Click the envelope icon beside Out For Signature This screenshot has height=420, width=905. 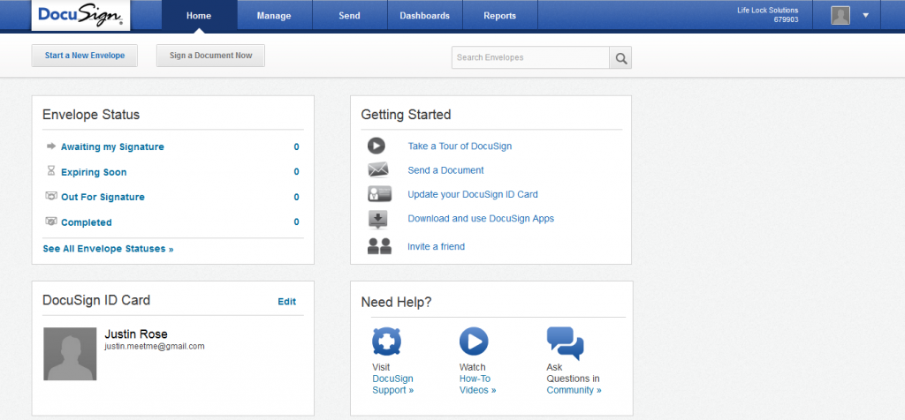(x=50, y=197)
